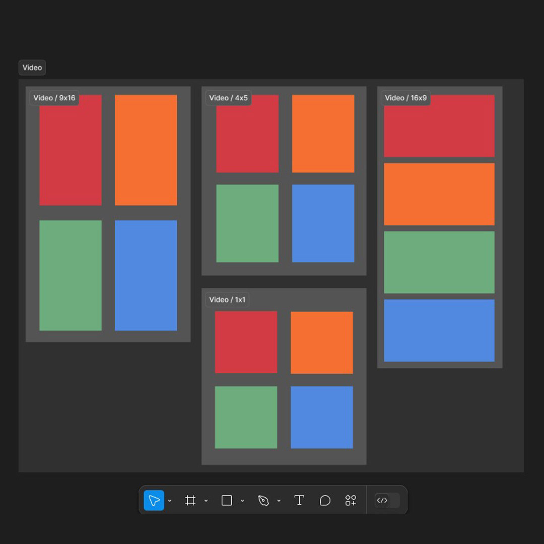Click the orange bar in Video / 16x9
Image resolution: width=544 pixels, height=544 pixels.
pyautogui.click(x=439, y=194)
